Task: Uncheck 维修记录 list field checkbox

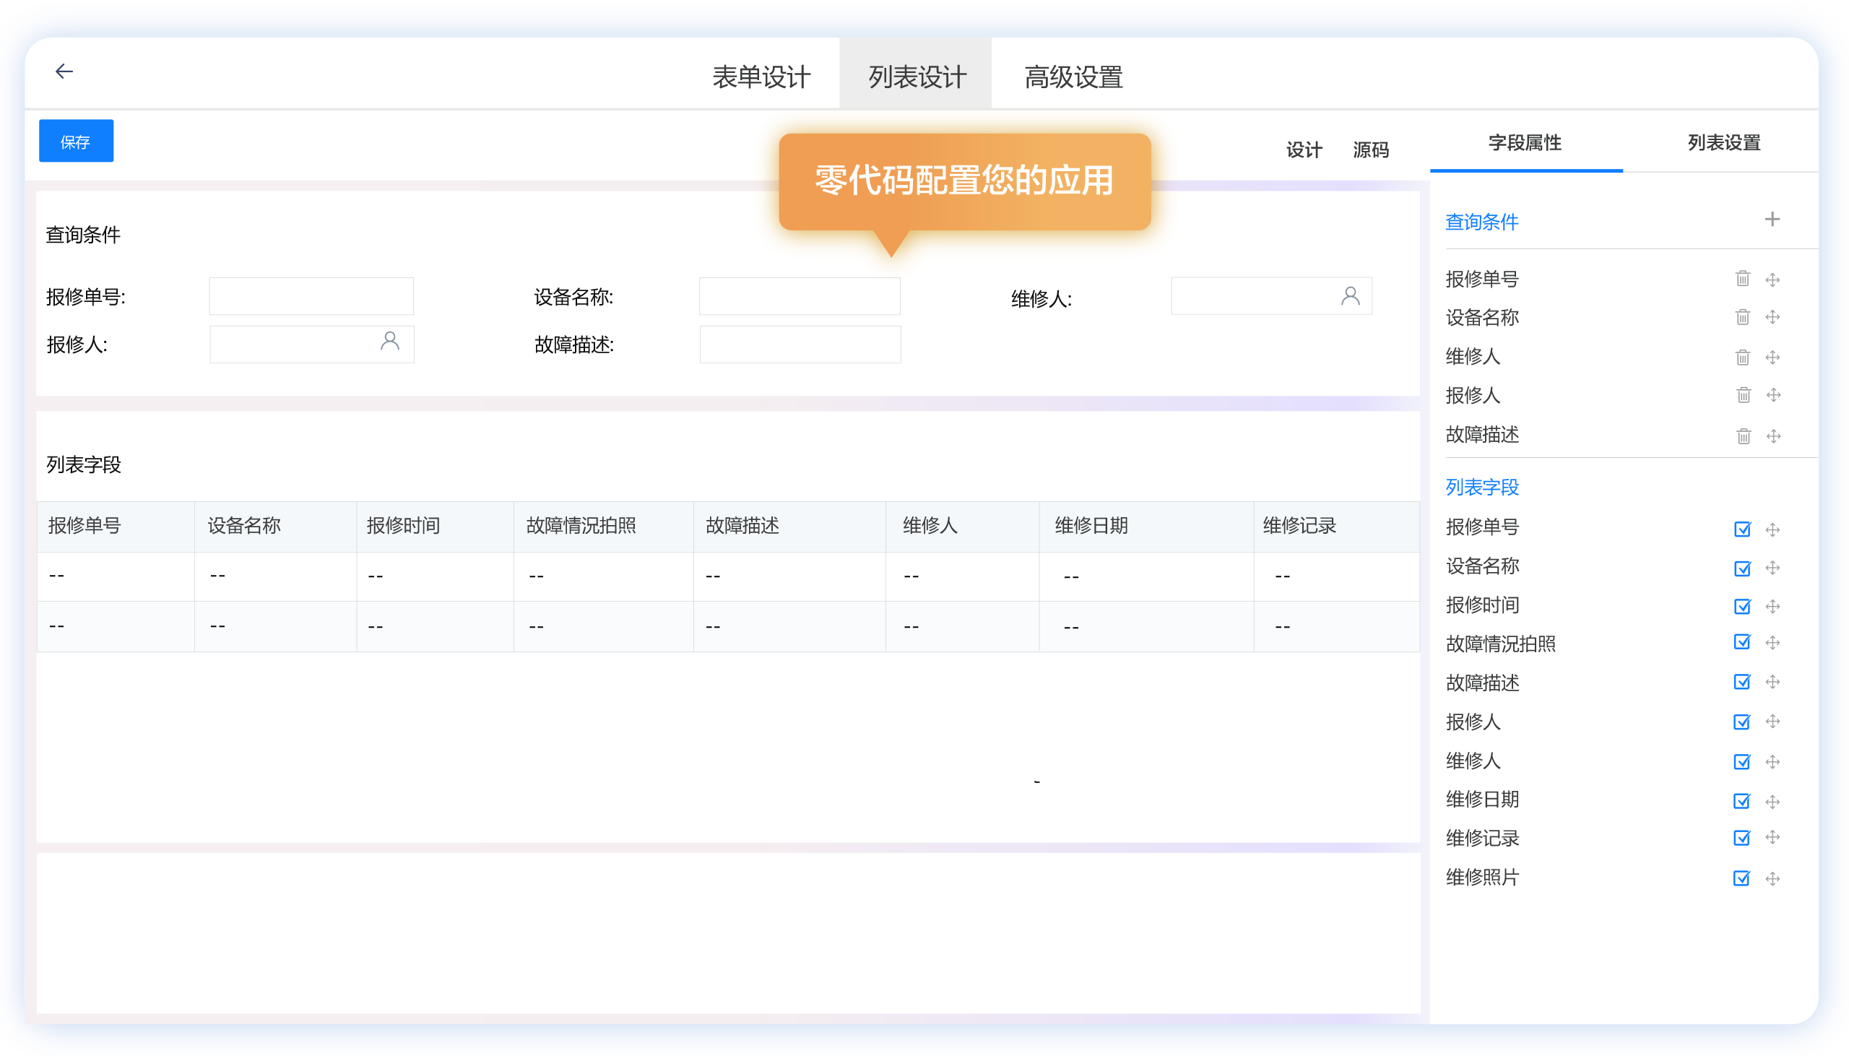Action: point(1741,838)
